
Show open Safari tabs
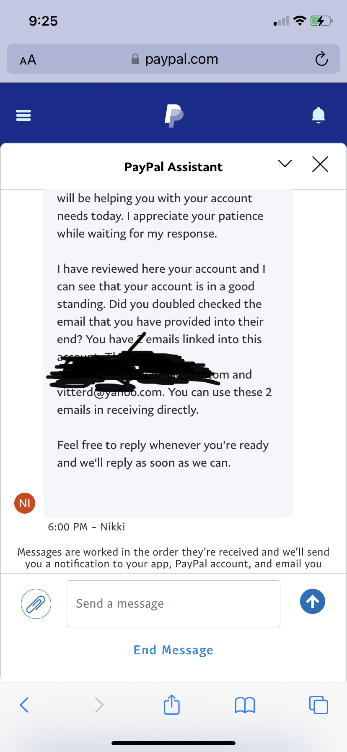(x=319, y=705)
